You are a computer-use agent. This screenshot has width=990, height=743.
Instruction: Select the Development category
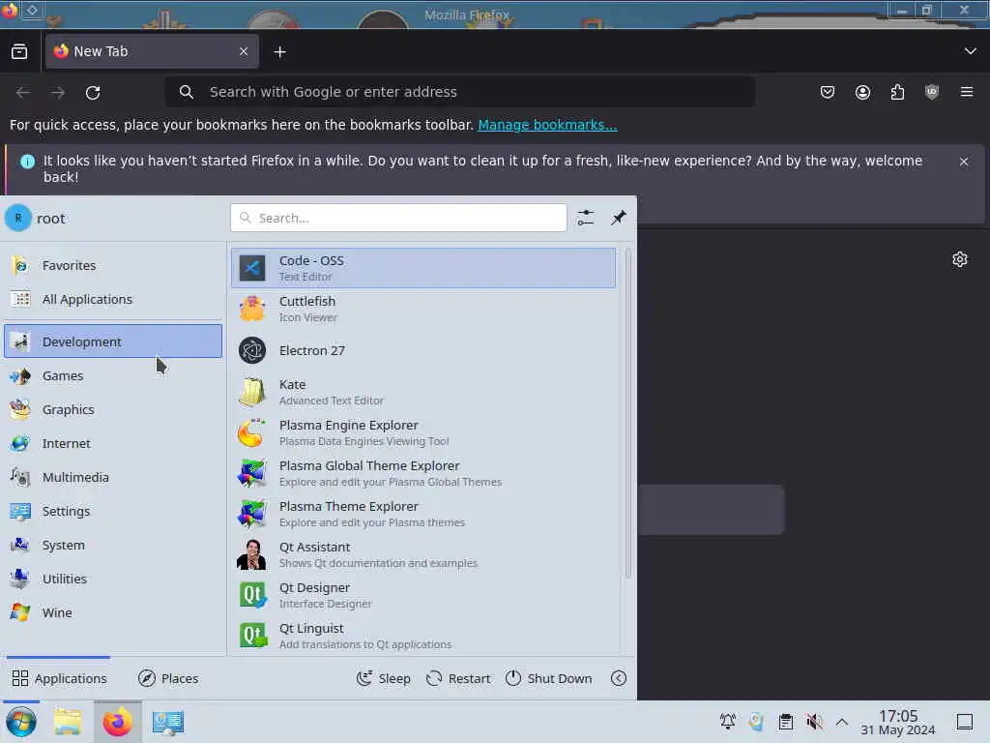[x=113, y=342]
